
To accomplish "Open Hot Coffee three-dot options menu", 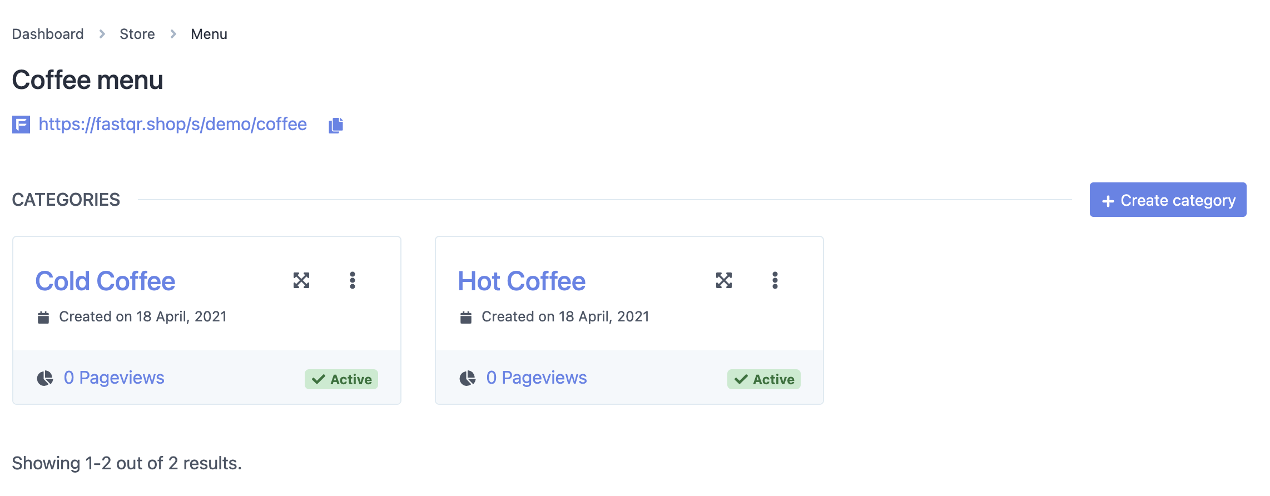I will point(775,280).
